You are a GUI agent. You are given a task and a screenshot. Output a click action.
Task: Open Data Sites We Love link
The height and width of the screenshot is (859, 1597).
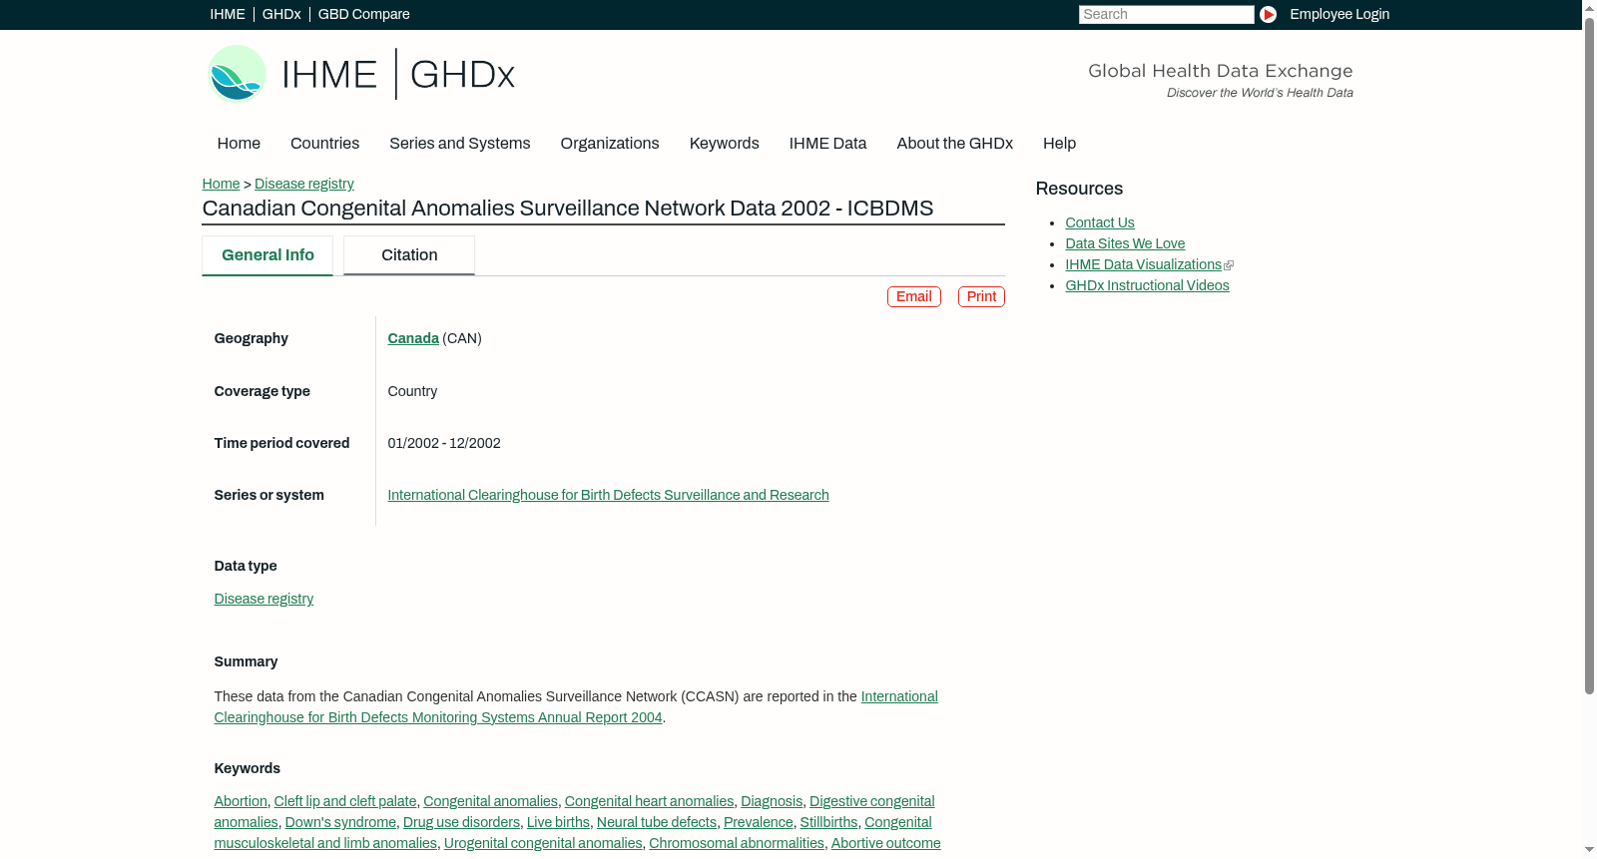tap(1125, 244)
